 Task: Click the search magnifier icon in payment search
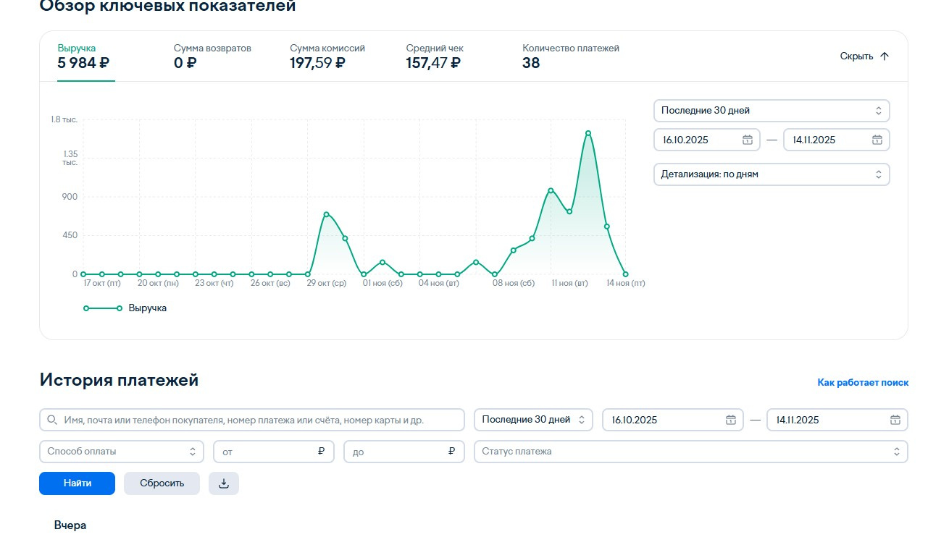(x=52, y=420)
